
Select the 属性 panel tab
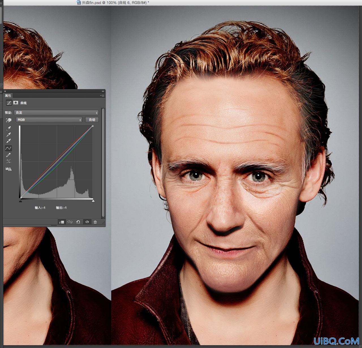8,96
